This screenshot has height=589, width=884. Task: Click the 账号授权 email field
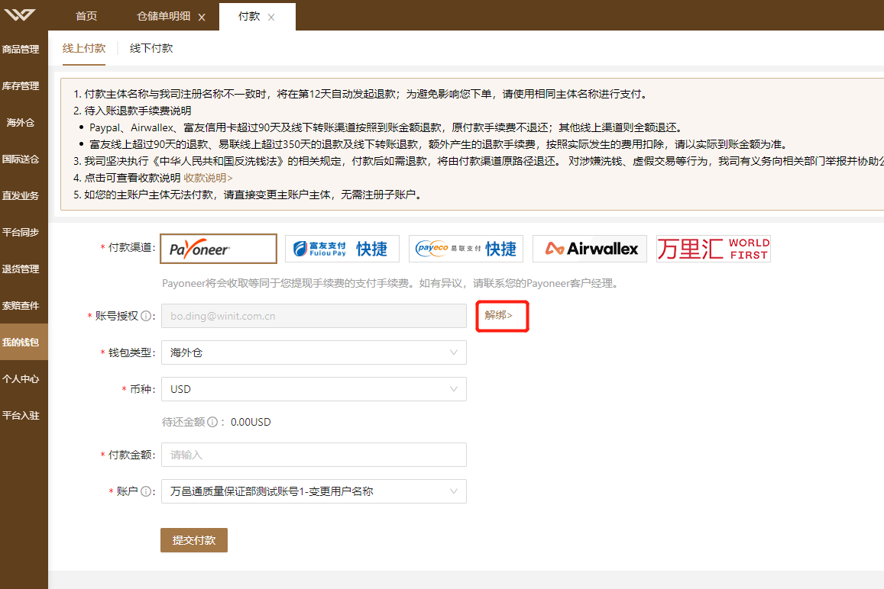314,316
